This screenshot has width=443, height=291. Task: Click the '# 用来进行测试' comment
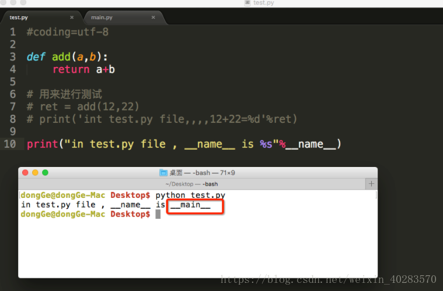[x=64, y=94]
